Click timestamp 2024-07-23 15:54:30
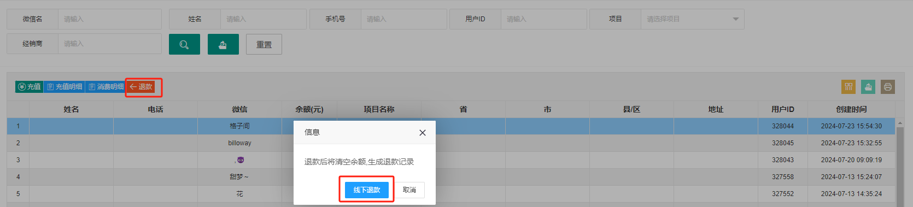The width and height of the screenshot is (913, 207). (x=851, y=126)
